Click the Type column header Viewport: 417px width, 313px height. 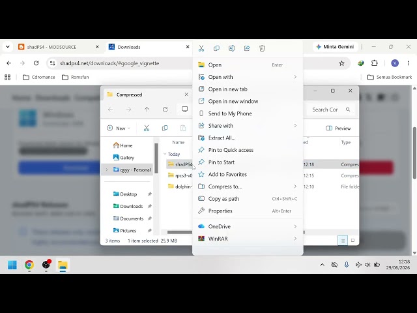(x=346, y=142)
